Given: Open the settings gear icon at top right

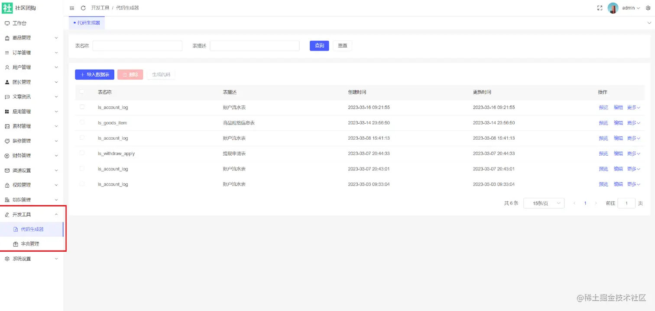Looking at the screenshot, I should click(x=648, y=8).
